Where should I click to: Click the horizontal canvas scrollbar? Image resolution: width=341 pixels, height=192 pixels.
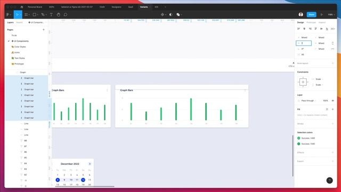(x=85, y=186)
